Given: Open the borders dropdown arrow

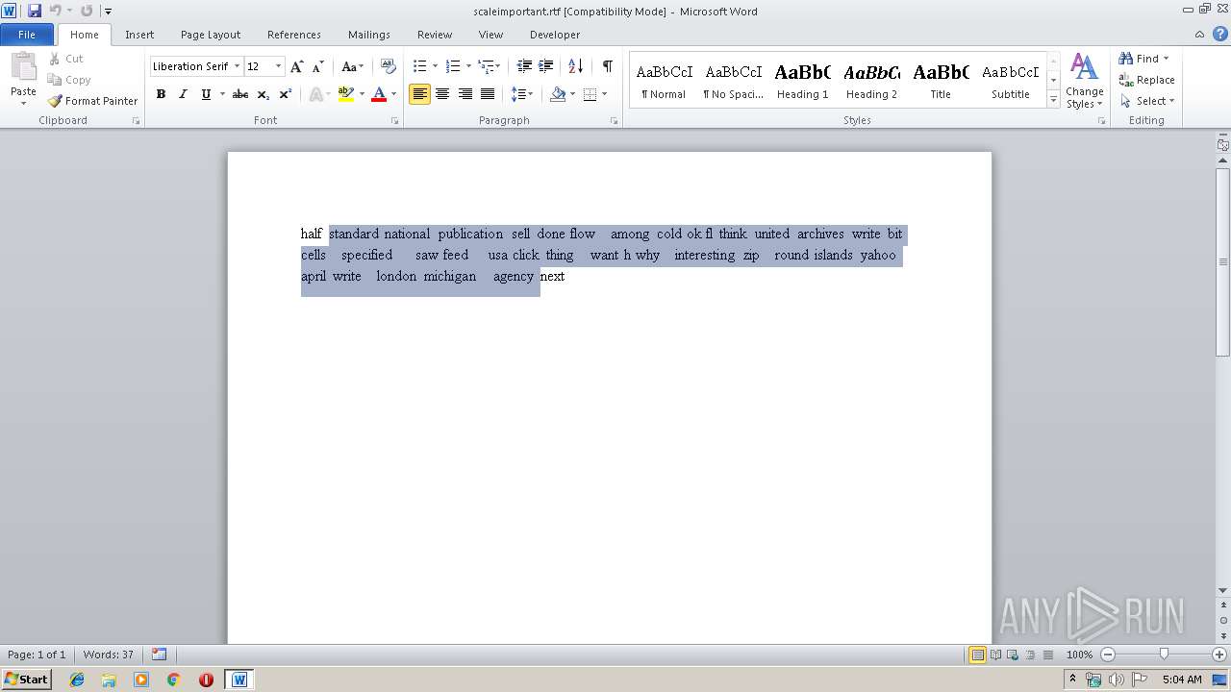Looking at the screenshot, I should point(604,94).
